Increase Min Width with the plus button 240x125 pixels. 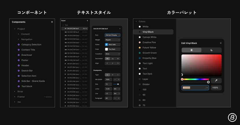tap(119, 80)
